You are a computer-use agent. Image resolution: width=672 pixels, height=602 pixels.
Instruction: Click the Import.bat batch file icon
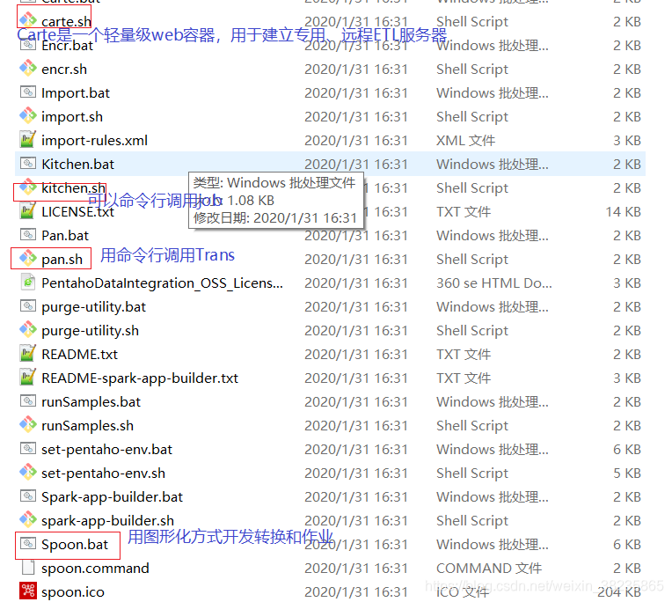coord(28,92)
